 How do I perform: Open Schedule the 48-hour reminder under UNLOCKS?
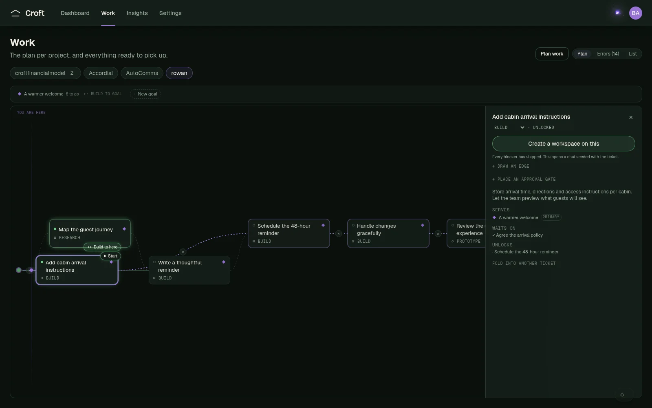coord(526,252)
